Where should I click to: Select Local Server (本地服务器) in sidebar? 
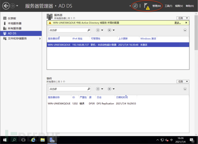14,23
